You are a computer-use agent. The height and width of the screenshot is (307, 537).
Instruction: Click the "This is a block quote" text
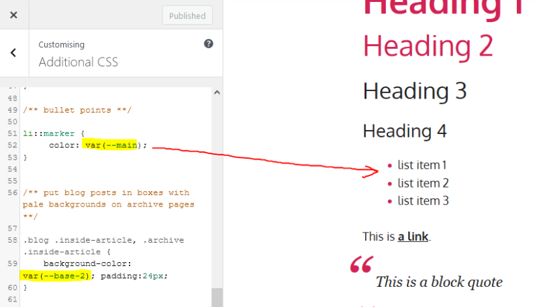tap(439, 282)
